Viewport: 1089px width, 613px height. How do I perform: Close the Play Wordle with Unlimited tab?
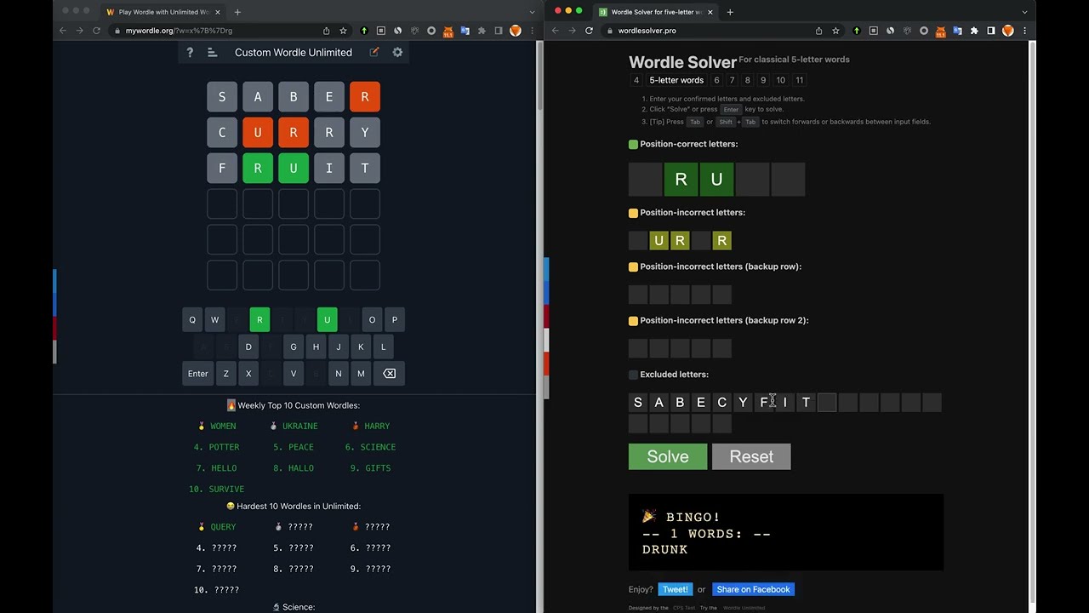218,12
